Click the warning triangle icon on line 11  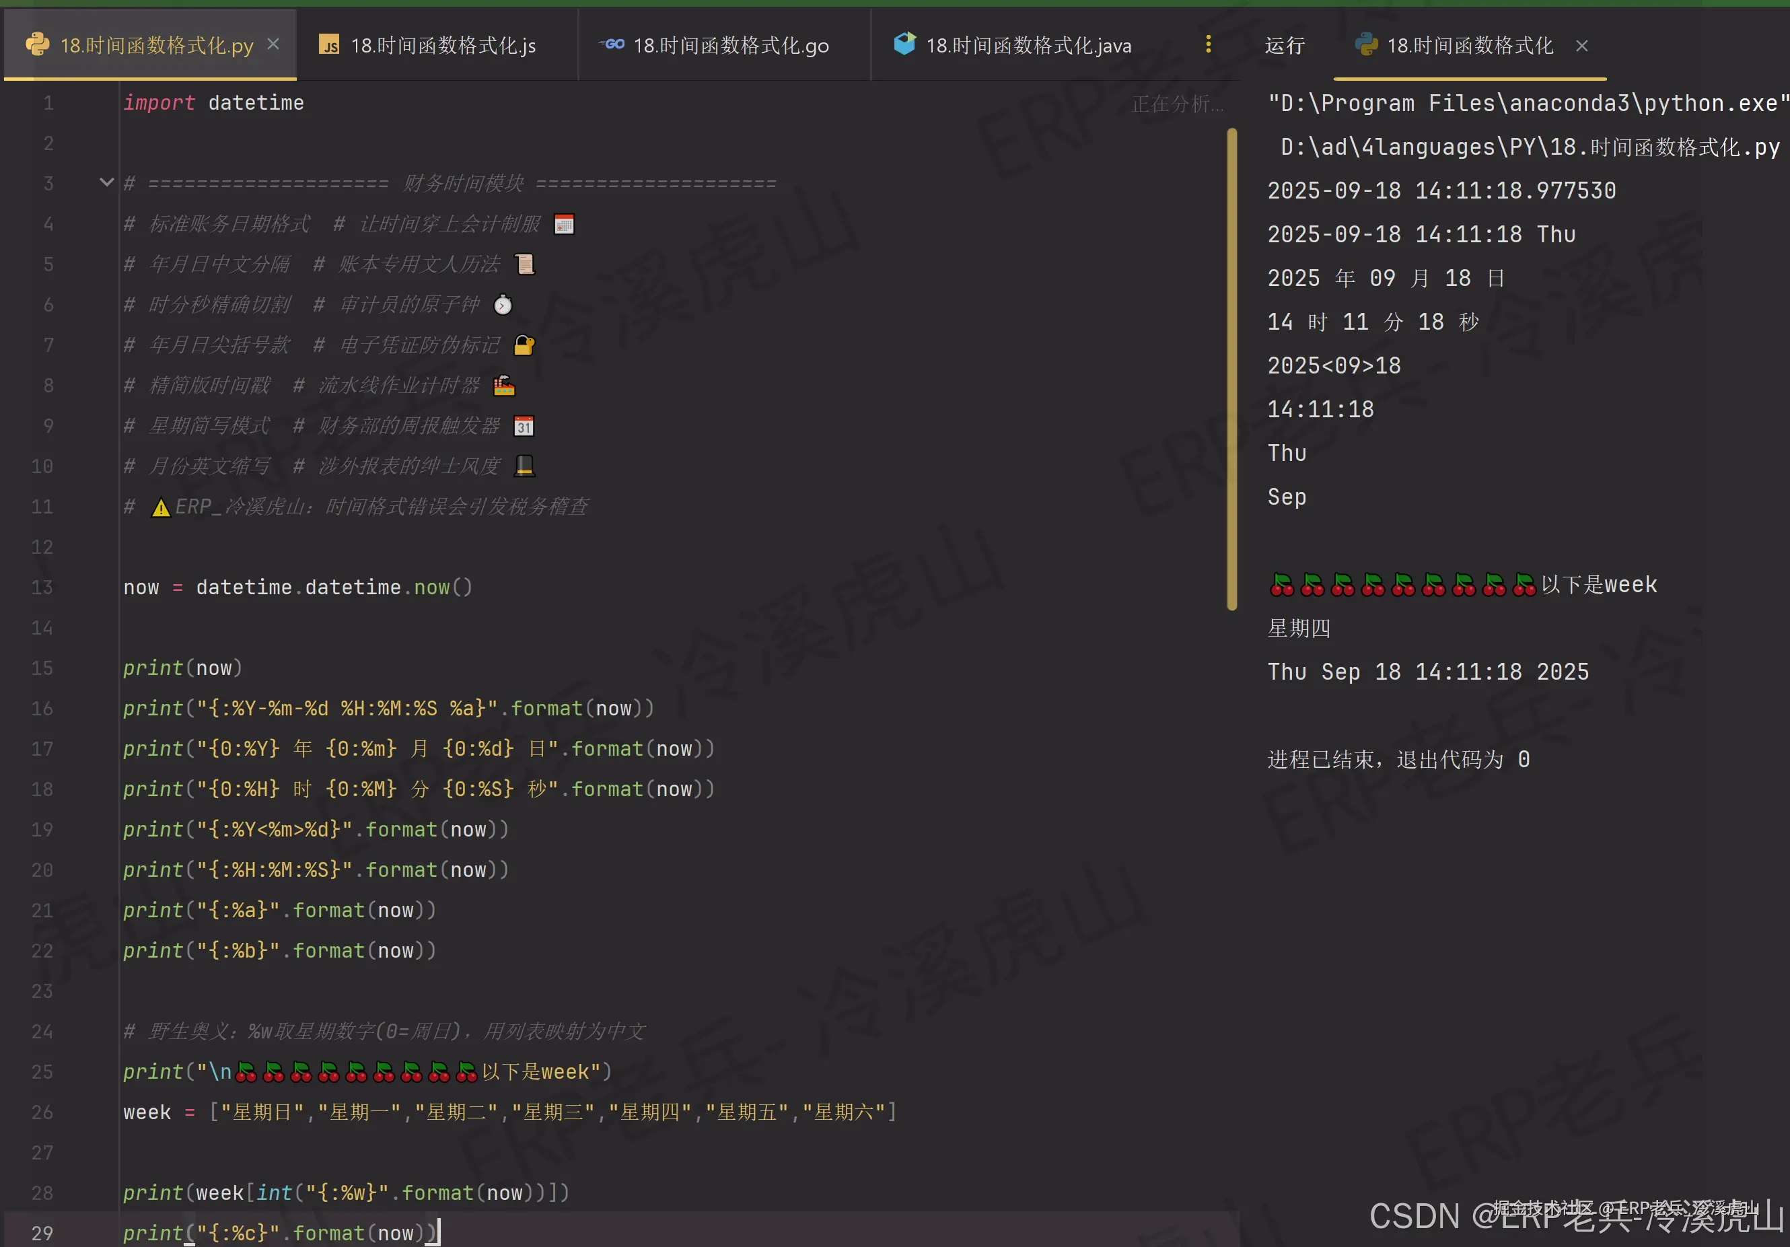click(161, 507)
